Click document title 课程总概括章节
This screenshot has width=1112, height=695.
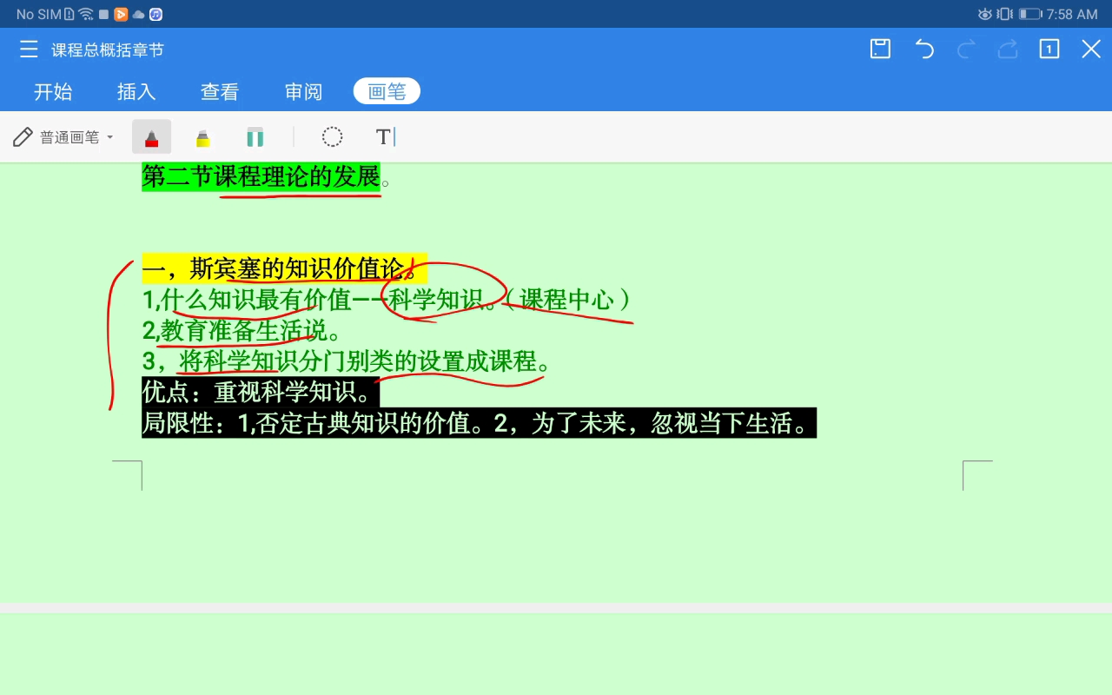pos(108,50)
